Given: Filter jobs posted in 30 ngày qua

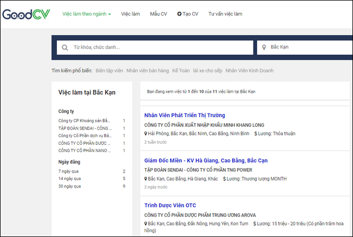Looking at the screenshot, I should tap(70, 187).
